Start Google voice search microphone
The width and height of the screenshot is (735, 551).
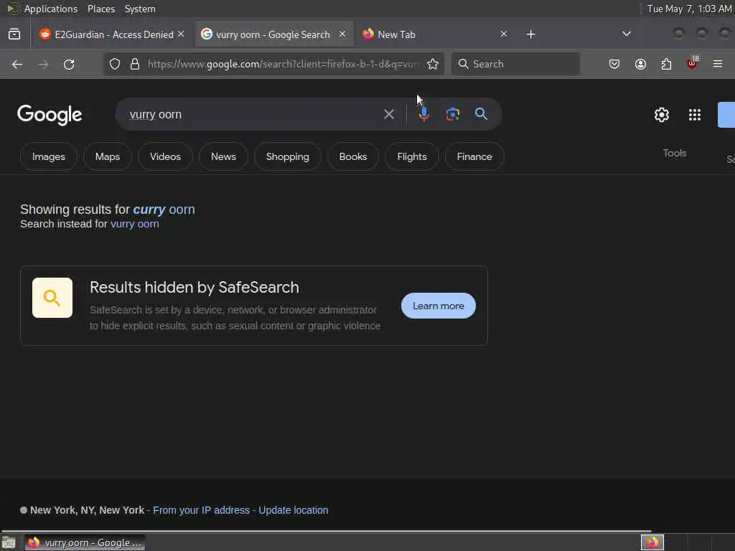pos(423,114)
